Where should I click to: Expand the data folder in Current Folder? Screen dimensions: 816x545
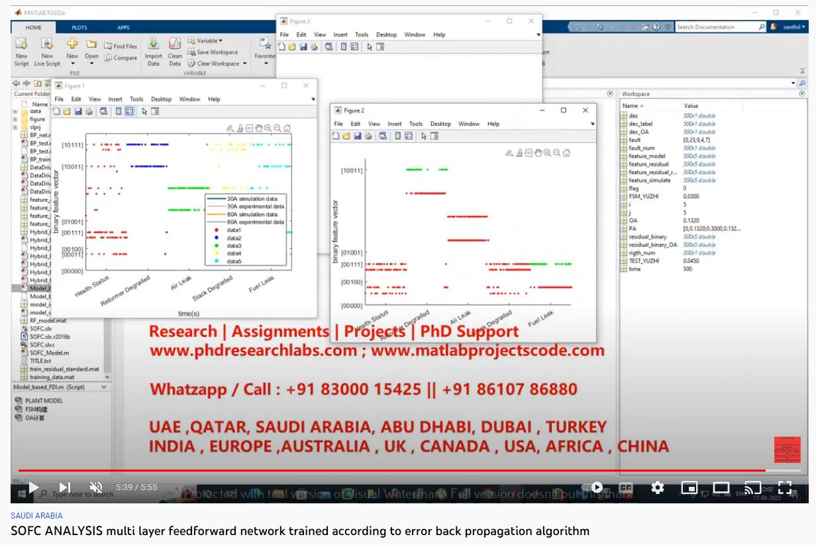(x=15, y=111)
